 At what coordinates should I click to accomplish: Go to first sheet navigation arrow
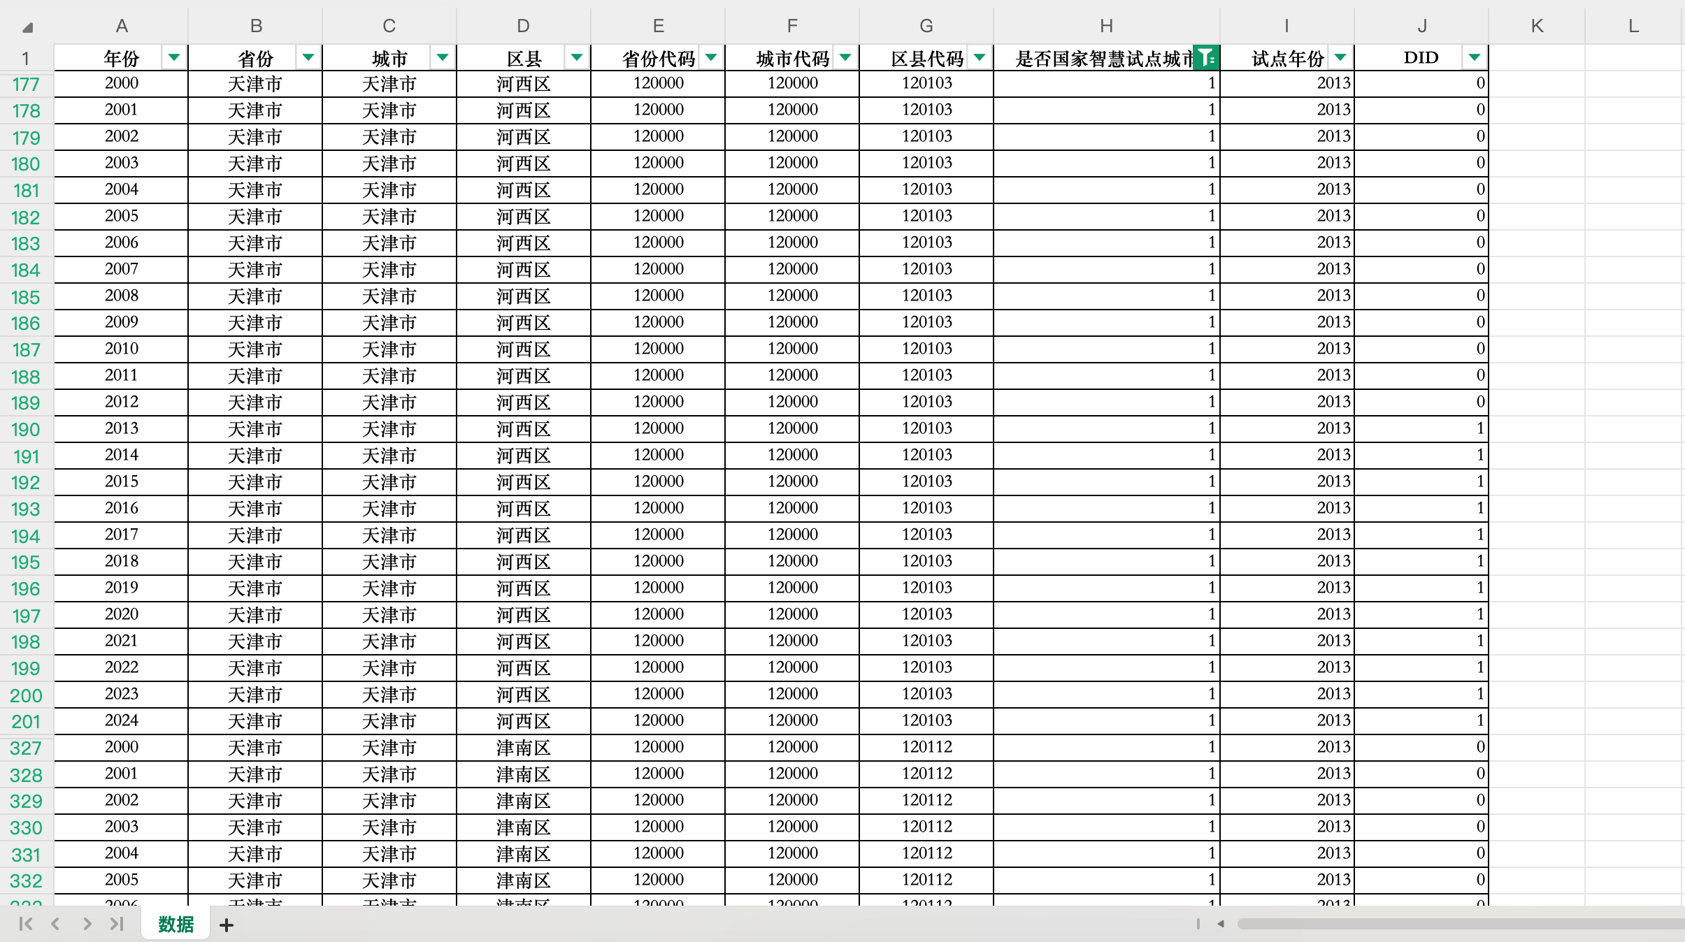(x=26, y=924)
